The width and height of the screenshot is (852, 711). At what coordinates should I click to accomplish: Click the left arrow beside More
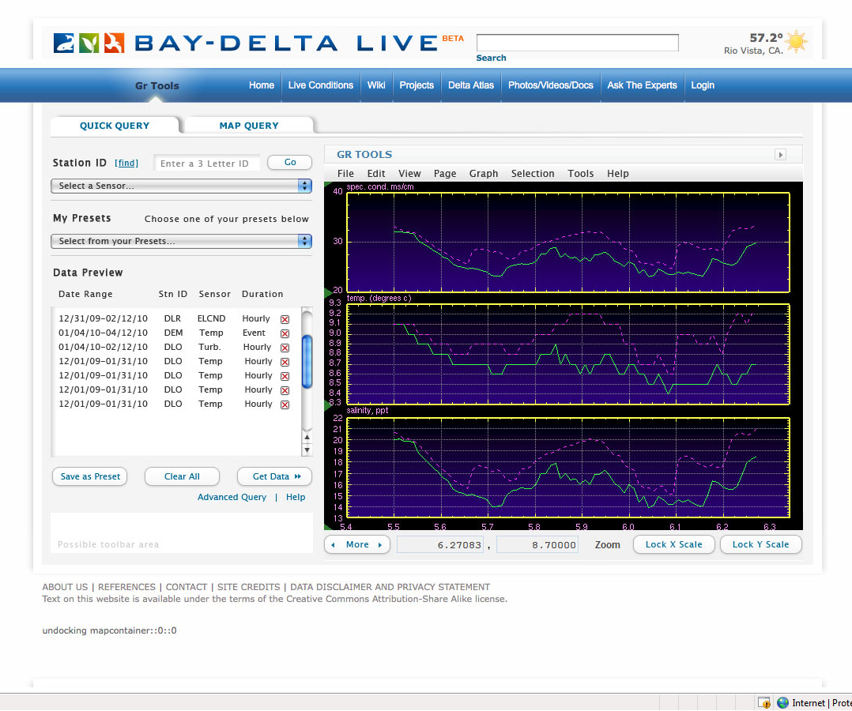point(333,545)
